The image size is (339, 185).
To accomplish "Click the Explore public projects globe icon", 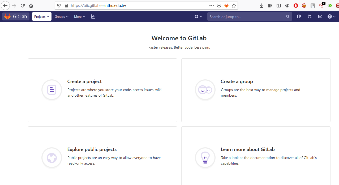I will pyautogui.click(x=52, y=158).
